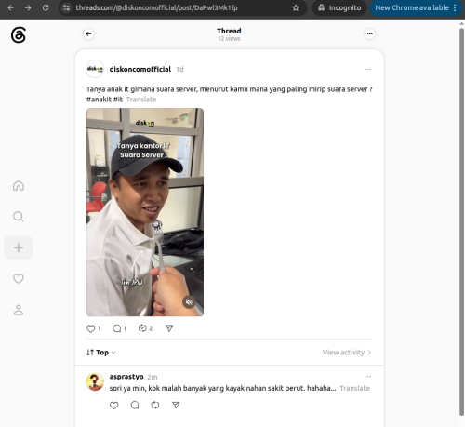Open more options on asprastyo's reply

(367, 377)
